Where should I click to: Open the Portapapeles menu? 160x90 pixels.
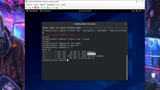51,5
